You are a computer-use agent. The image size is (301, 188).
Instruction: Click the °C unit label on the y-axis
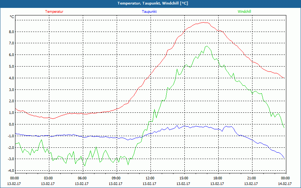(12, 17)
